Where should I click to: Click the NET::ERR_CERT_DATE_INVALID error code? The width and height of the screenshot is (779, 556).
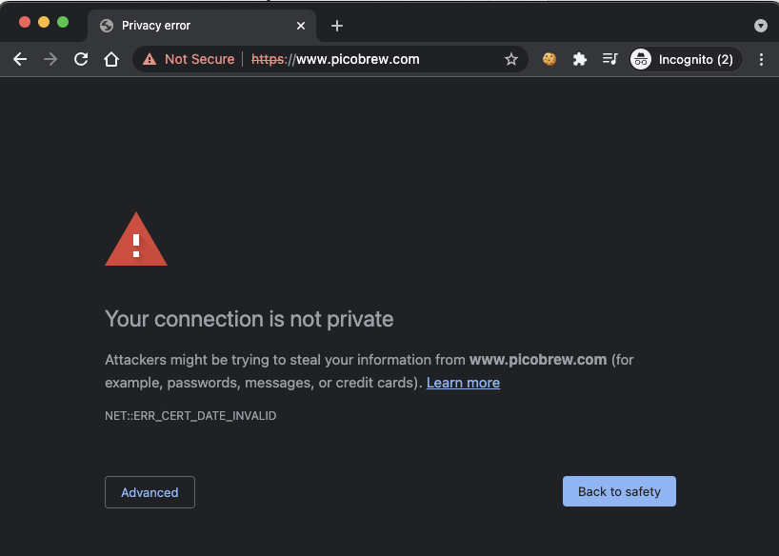coord(190,415)
